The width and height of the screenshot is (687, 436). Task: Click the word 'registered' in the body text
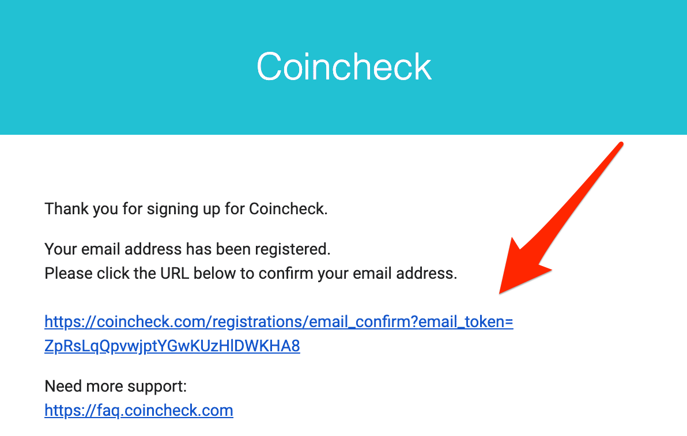(x=293, y=249)
